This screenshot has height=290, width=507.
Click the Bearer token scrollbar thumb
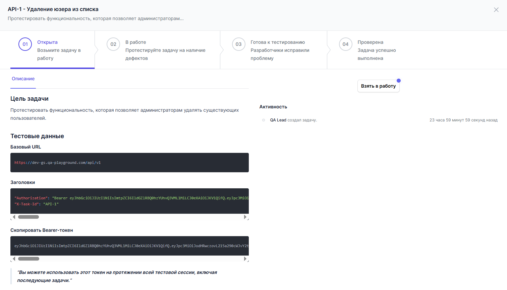click(x=29, y=259)
